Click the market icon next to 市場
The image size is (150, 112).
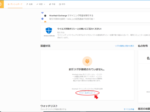50,4
